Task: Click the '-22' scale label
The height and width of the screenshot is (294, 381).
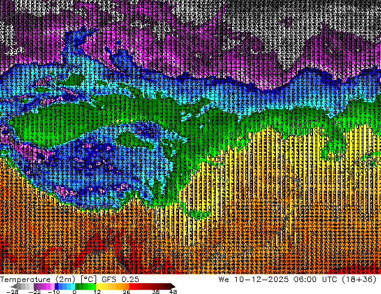Action: click(34, 292)
